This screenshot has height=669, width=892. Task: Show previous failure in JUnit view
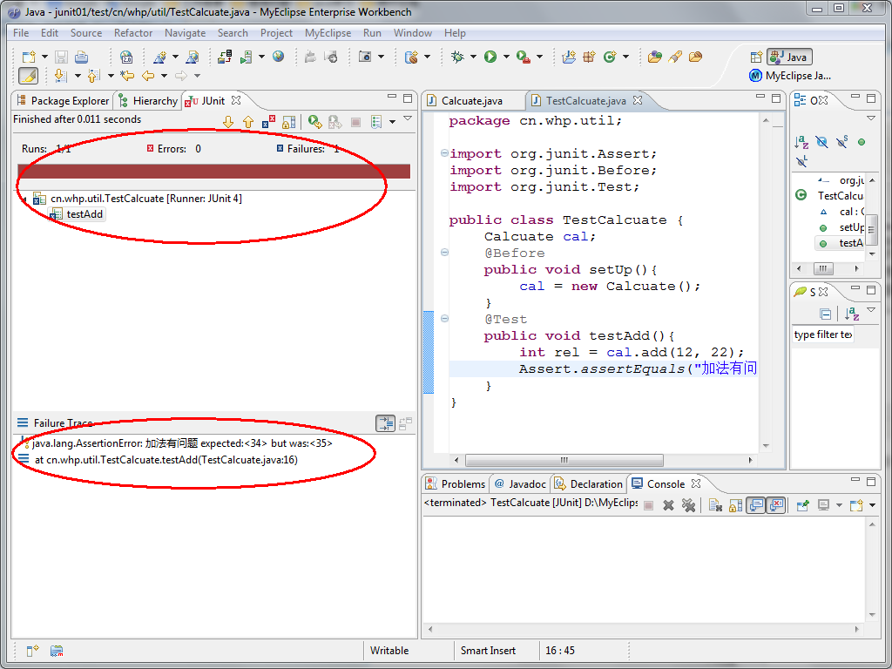248,122
